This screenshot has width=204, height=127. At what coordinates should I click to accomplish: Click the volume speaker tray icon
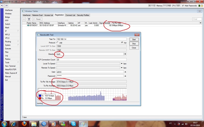(x=186, y=124)
